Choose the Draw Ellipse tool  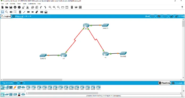point(33,12)
